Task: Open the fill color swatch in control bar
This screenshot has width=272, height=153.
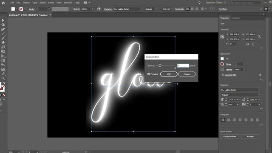Action: (13, 9)
